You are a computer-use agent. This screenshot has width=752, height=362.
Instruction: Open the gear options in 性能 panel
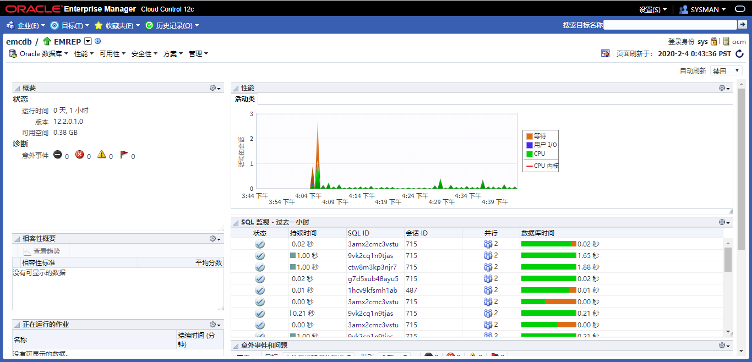(724, 88)
